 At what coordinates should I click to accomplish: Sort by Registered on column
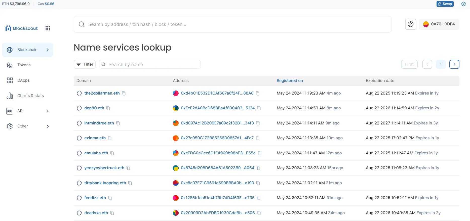[290, 80]
